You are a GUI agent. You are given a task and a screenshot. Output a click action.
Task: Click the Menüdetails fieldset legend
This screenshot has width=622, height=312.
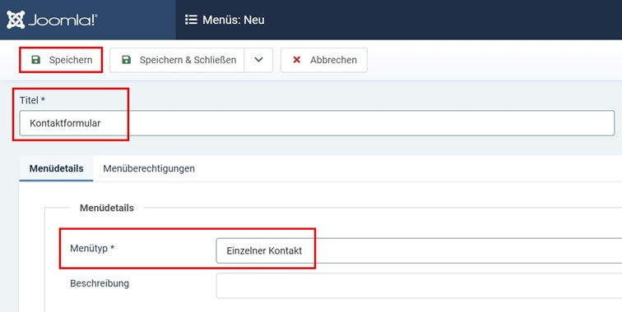[x=107, y=208]
